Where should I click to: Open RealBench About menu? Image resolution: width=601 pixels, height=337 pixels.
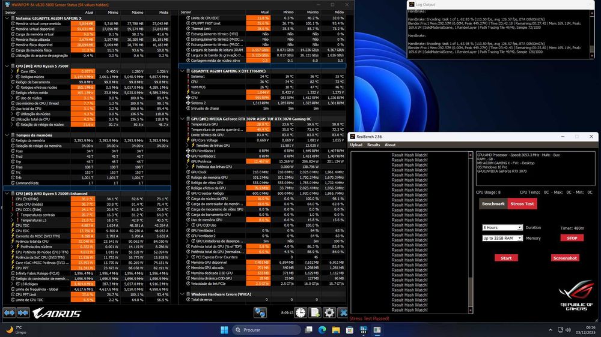pos(390,145)
